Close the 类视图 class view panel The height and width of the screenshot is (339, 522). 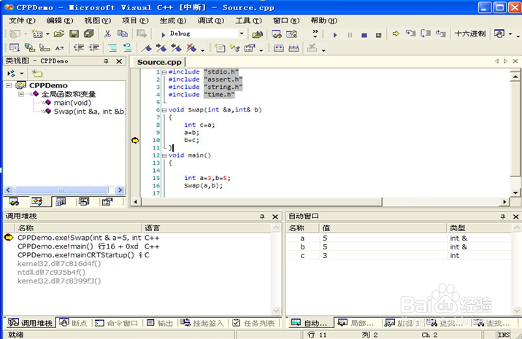point(119,61)
